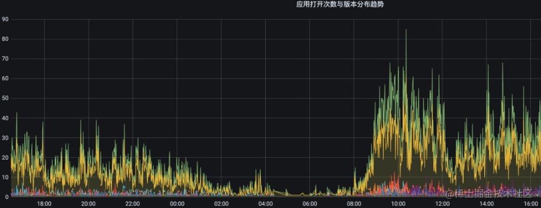The width and height of the screenshot is (541, 208).
Task: Select the 14:00 time axis label
Action: pos(486,204)
